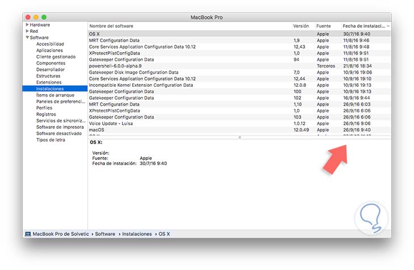Click Software in the bottom path bar
414x270 pixels.
pos(105,234)
